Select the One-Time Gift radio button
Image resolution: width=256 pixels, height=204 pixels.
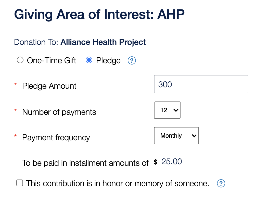pyautogui.click(x=20, y=60)
